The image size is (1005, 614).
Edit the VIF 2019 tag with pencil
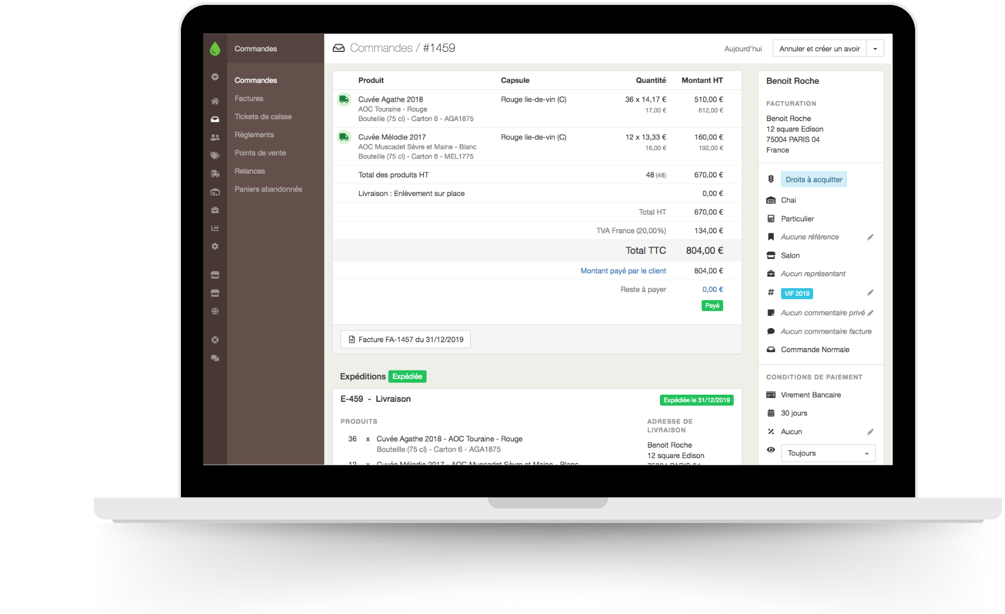click(x=870, y=293)
